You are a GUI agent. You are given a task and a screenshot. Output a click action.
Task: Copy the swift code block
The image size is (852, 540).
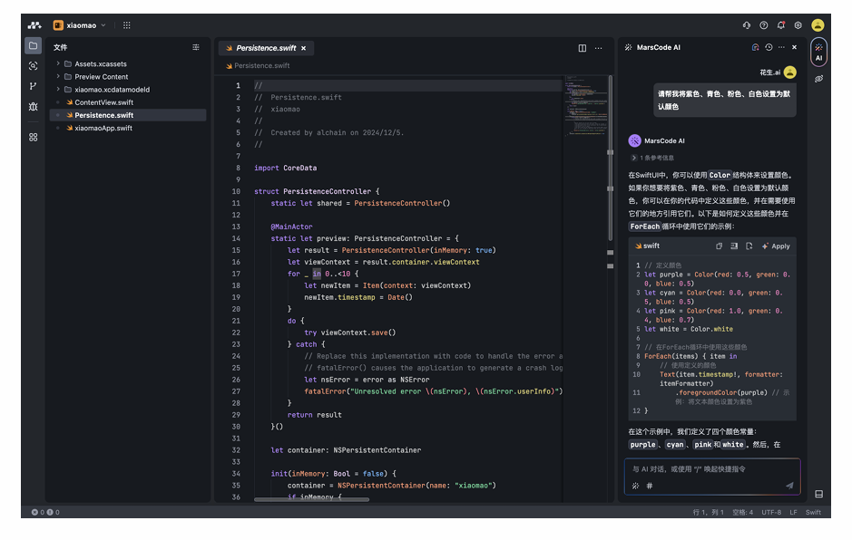coord(720,246)
